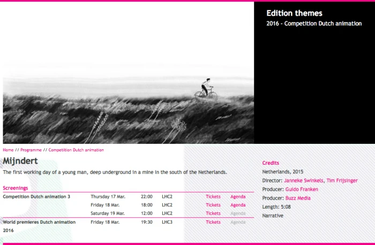
Task: Click the Netherlands, 2015 credit line
Action: [283, 172]
